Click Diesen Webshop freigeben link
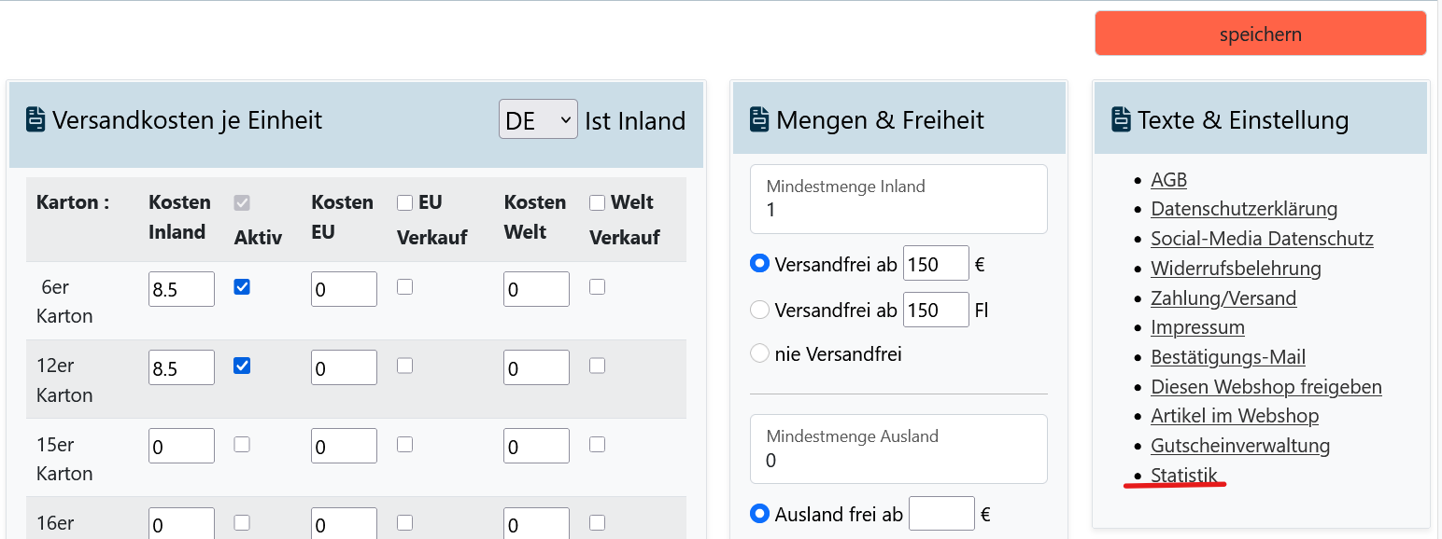Screen dimensions: 1442x539 tap(1265, 386)
